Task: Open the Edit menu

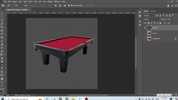Action: point(9,2)
